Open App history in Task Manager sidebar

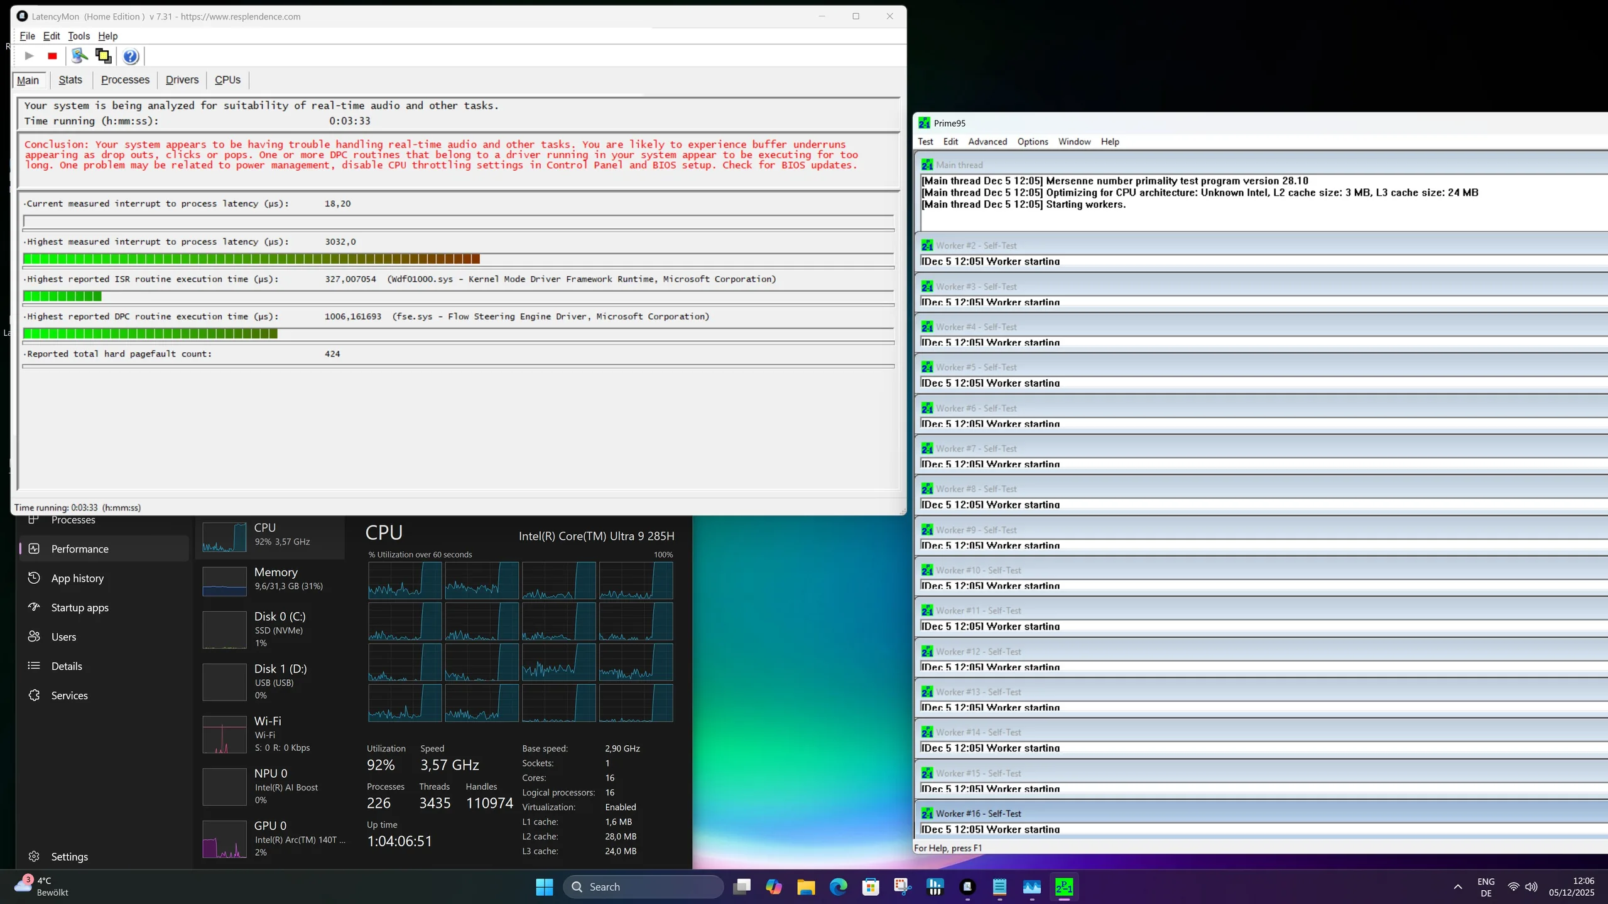tap(77, 578)
